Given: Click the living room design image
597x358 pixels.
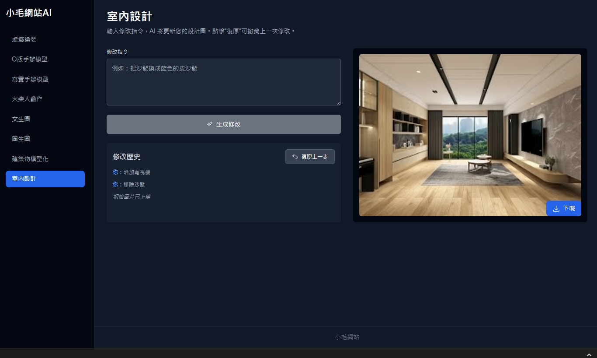Looking at the screenshot, I should [470, 135].
